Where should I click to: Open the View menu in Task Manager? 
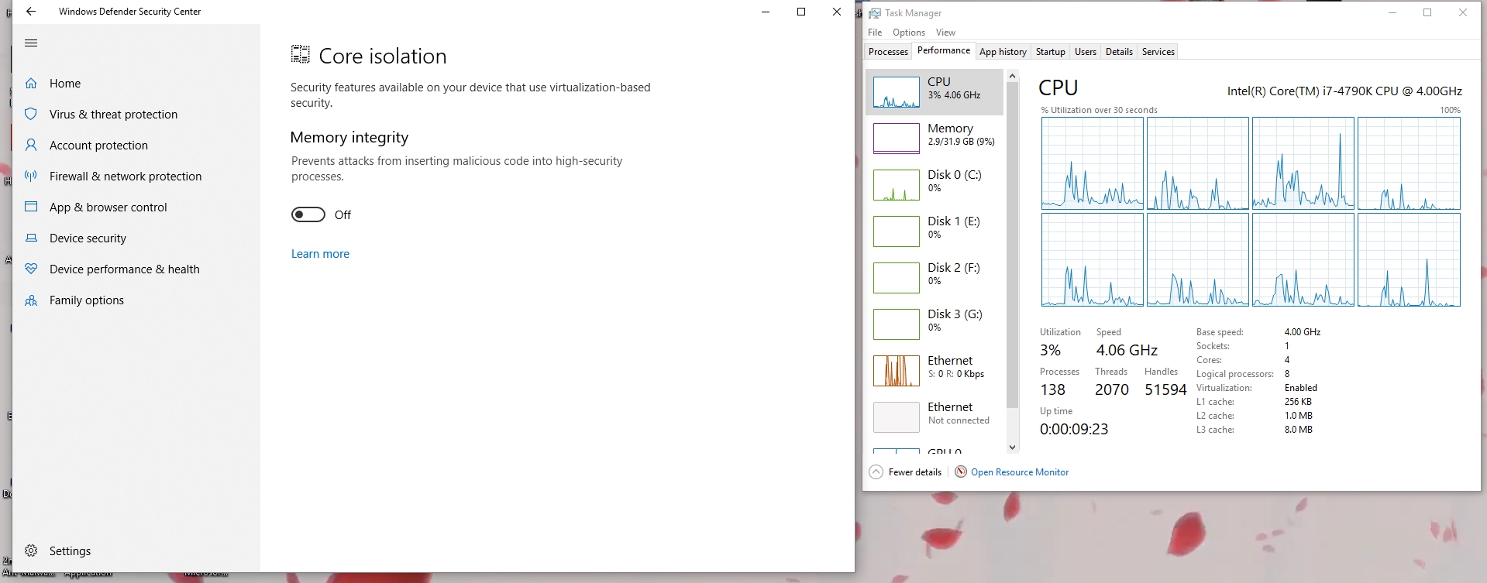[x=945, y=33]
